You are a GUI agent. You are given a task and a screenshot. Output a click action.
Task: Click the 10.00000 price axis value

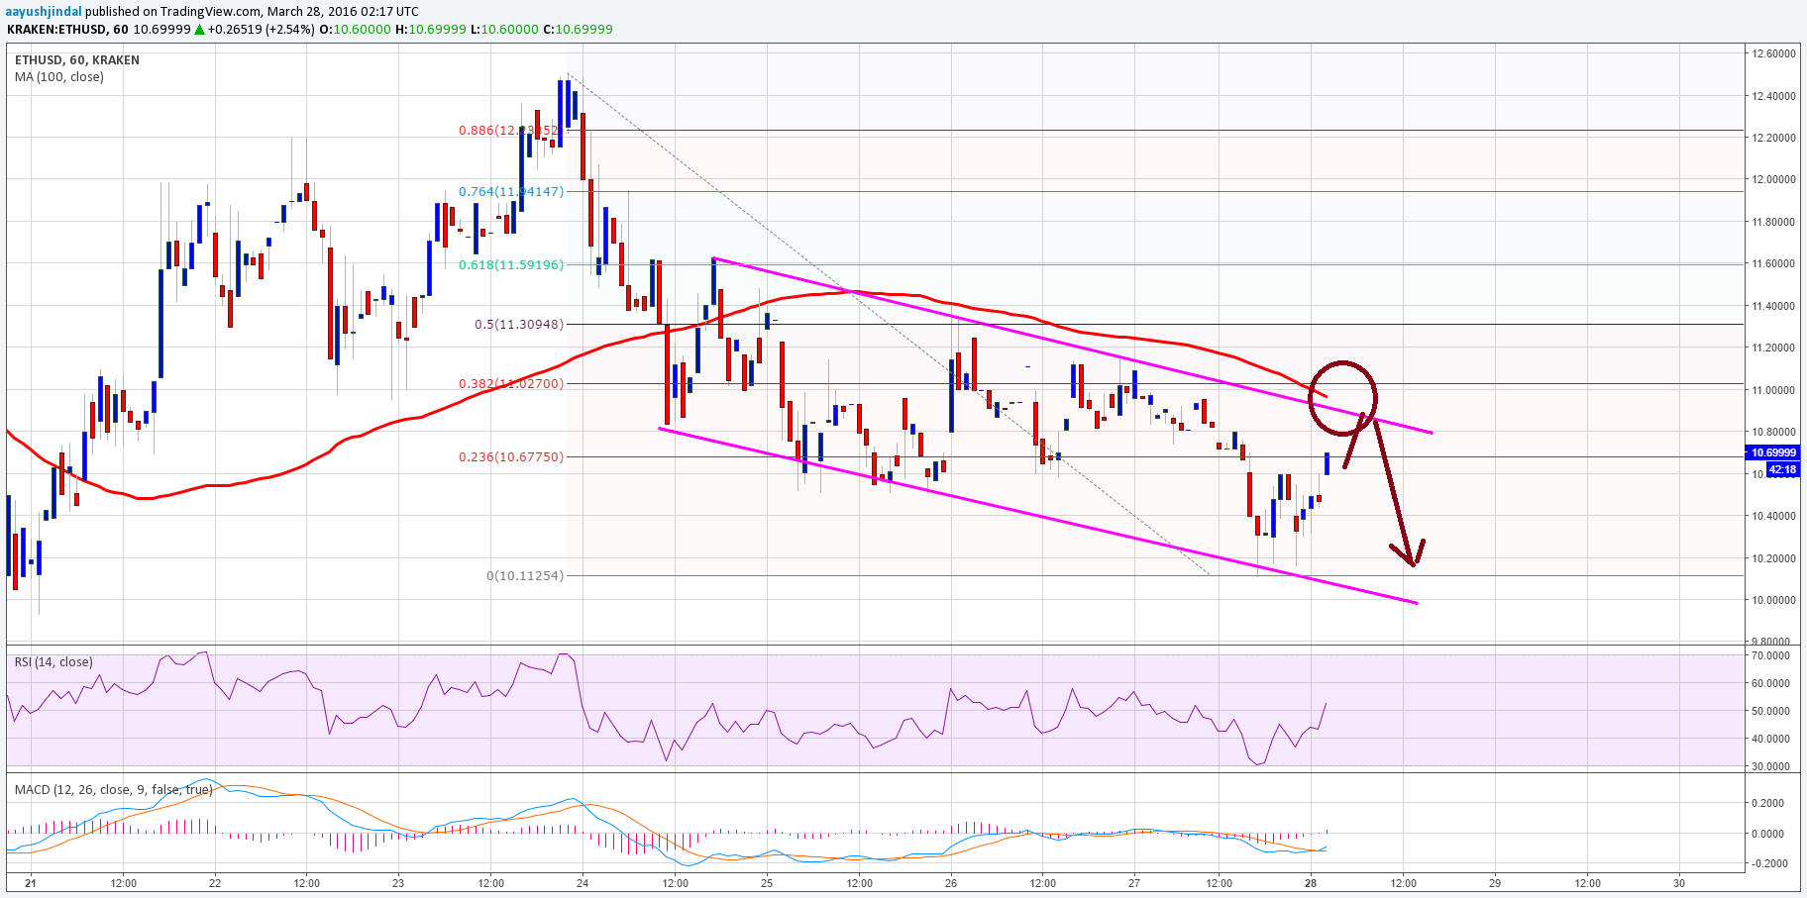pos(1773,600)
